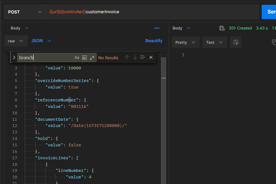The height and width of the screenshot is (184, 276).
Task: Beautify the JSON body
Action: pyautogui.click(x=154, y=40)
